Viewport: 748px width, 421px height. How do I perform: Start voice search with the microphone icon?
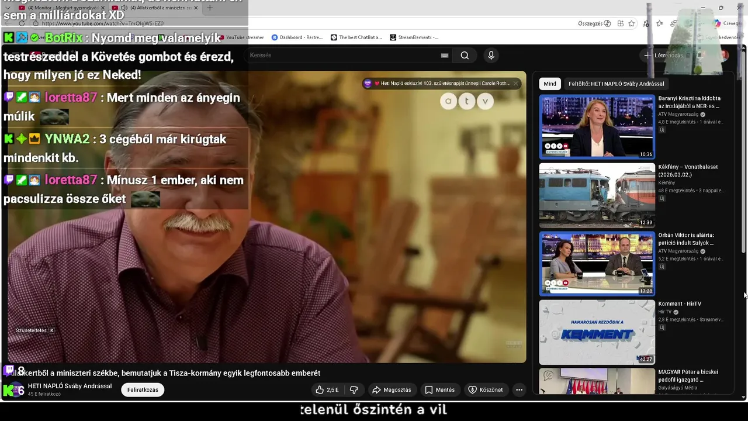[491, 55]
